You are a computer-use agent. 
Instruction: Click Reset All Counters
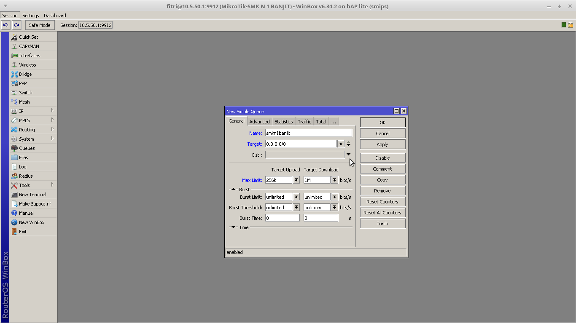click(x=382, y=213)
